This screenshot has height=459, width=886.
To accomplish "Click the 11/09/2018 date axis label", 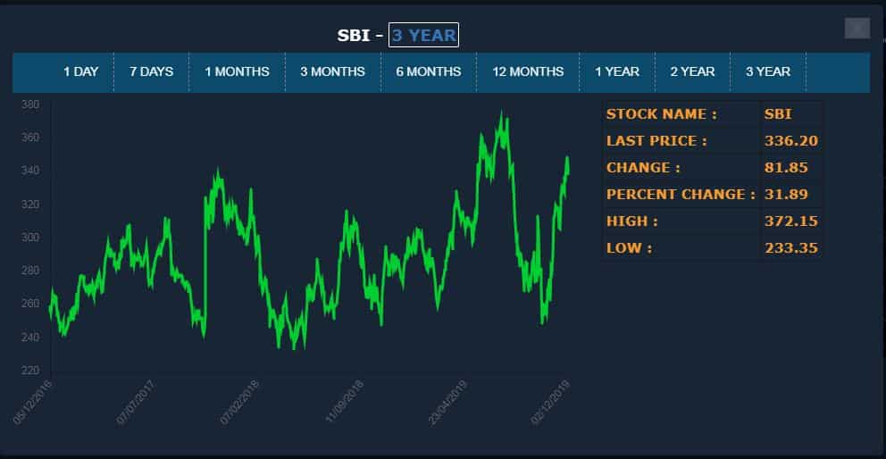I will tap(344, 403).
